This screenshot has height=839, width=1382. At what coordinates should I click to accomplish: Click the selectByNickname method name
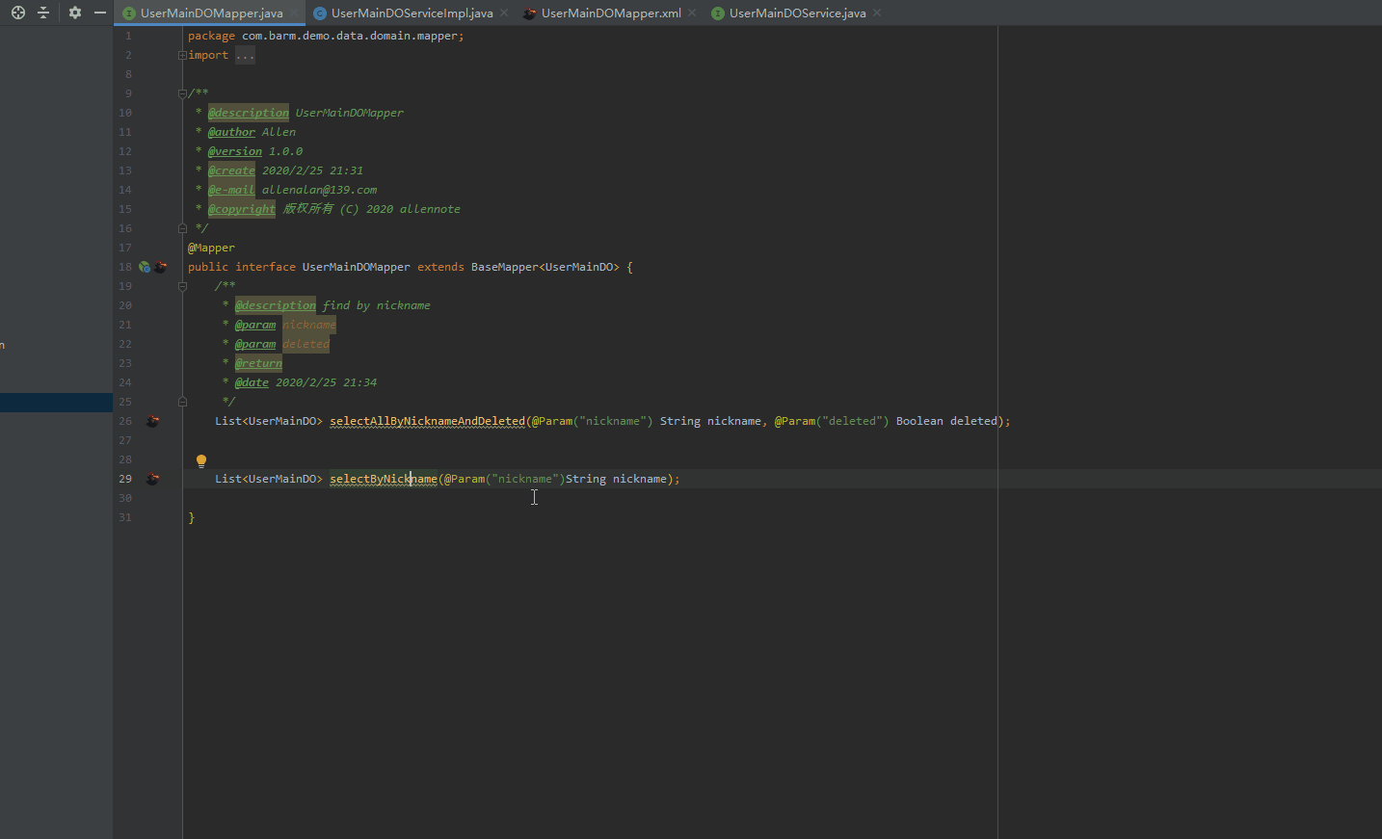(x=384, y=479)
